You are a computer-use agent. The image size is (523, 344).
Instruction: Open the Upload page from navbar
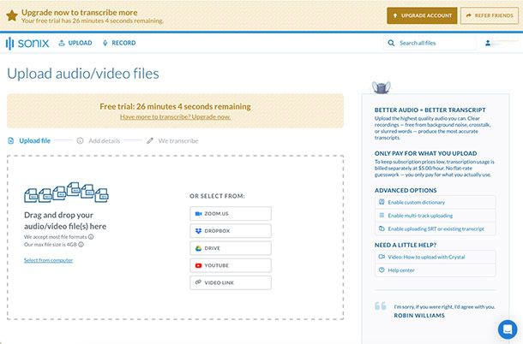[75, 43]
